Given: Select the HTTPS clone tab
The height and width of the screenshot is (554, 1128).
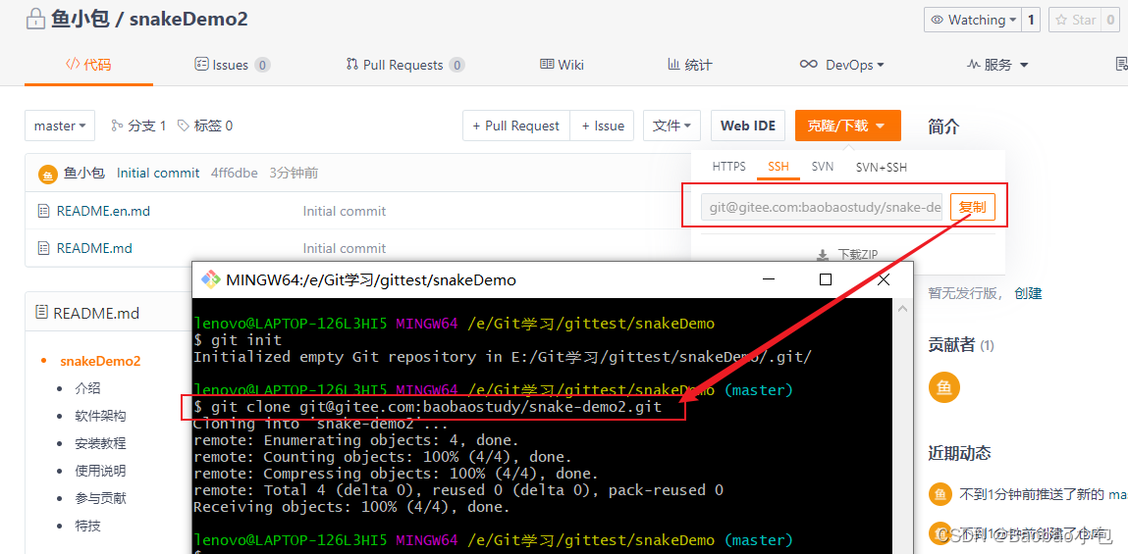Looking at the screenshot, I should (728, 167).
